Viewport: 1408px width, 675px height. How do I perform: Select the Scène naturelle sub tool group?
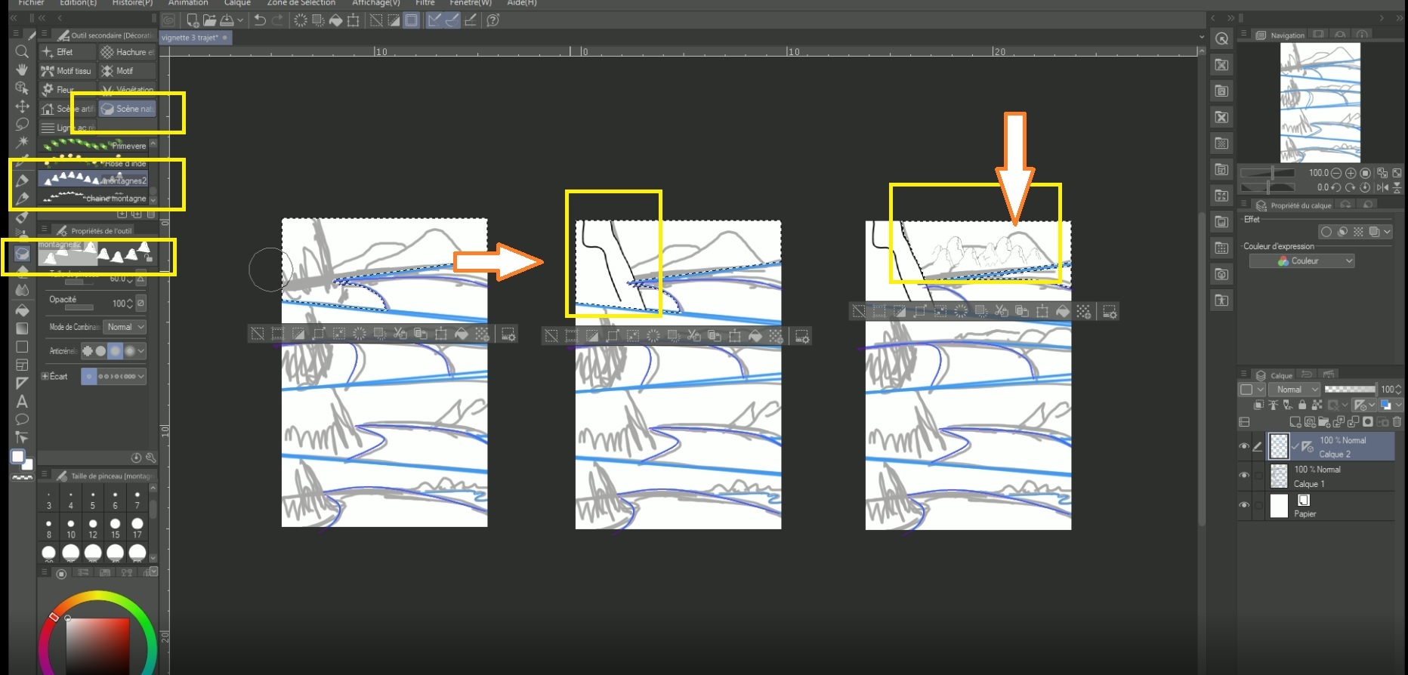[127, 109]
